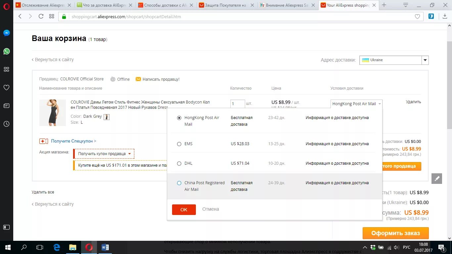Click Удалить to remove the item
This screenshot has width=452, height=254.
[413, 102]
